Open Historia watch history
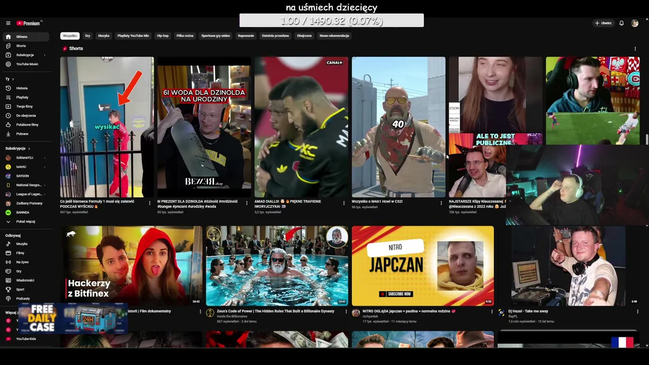 (25, 88)
